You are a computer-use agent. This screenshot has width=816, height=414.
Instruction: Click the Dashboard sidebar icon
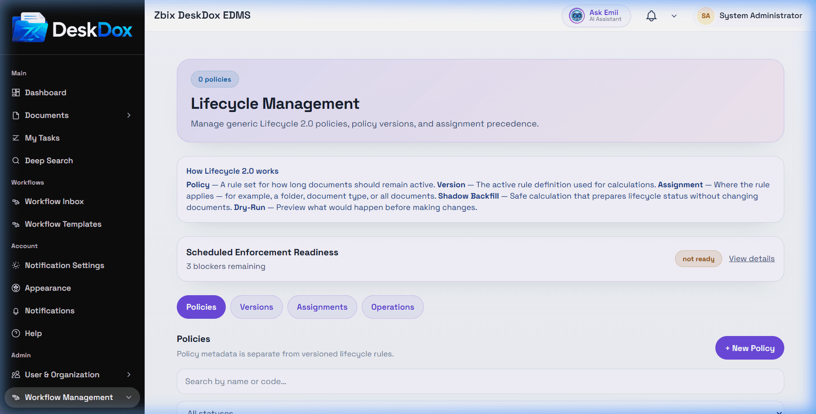16,93
